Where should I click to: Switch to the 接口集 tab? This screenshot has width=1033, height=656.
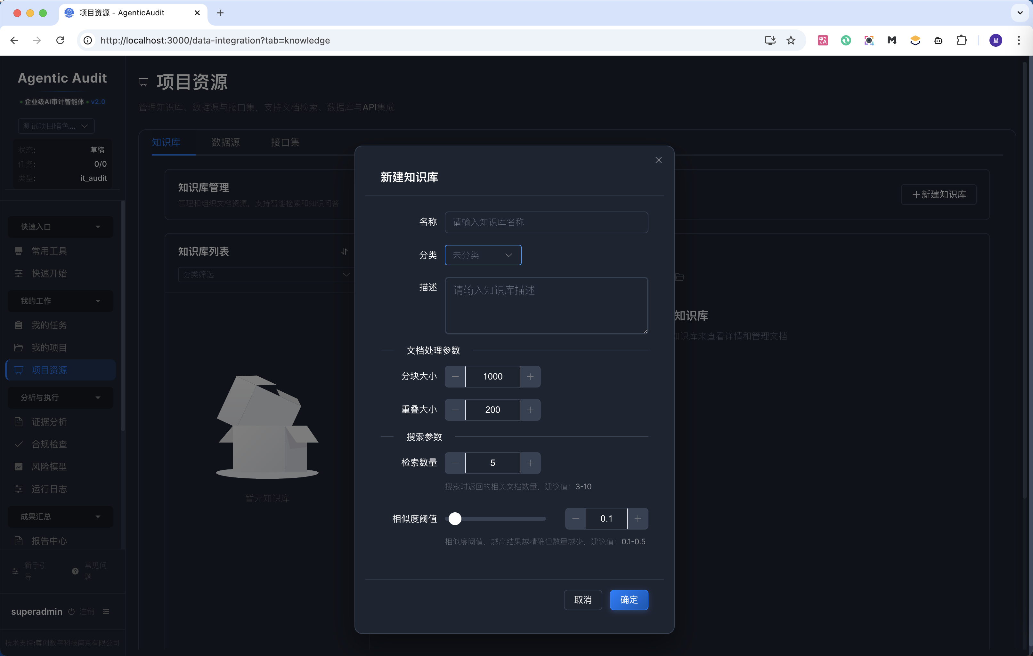point(284,142)
